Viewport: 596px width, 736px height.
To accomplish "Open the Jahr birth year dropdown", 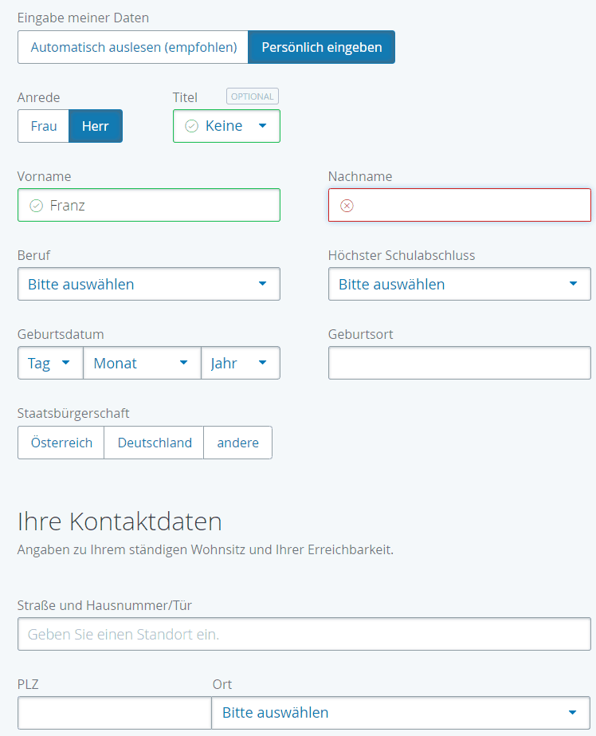I will pyautogui.click(x=241, y=363).
